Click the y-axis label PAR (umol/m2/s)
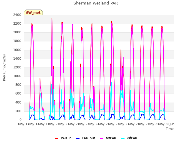Screen dimensions: 192x144 click(4, 67)
